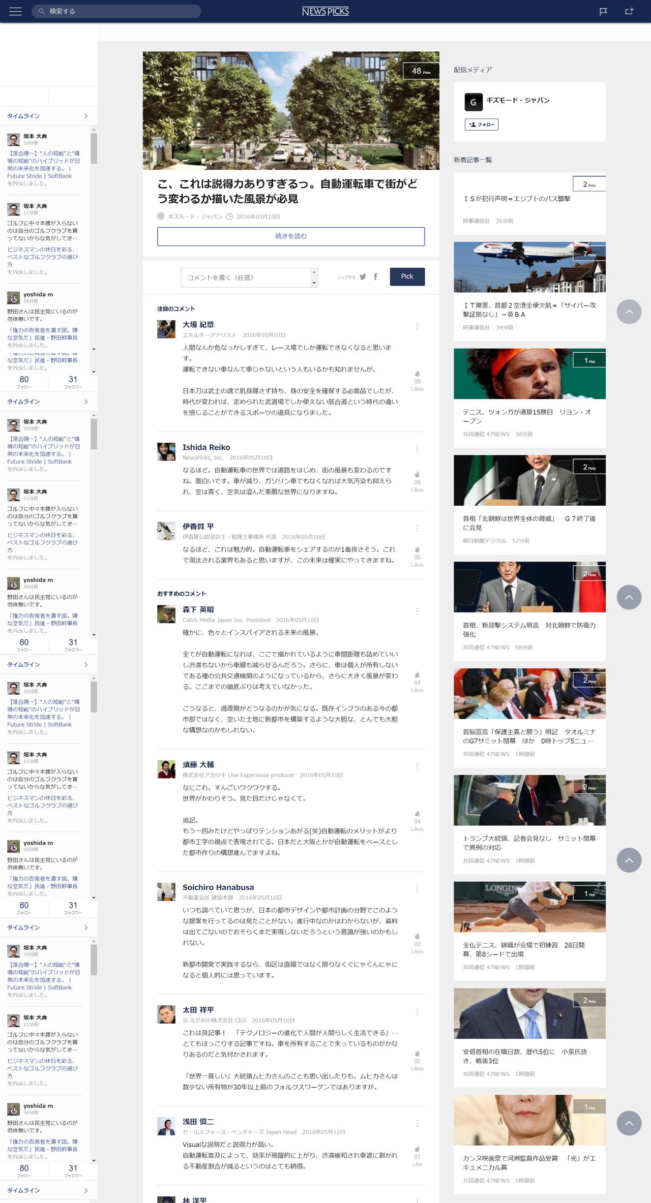Open 首脳宣言「保護主義と闘う」article

point(529,718)
